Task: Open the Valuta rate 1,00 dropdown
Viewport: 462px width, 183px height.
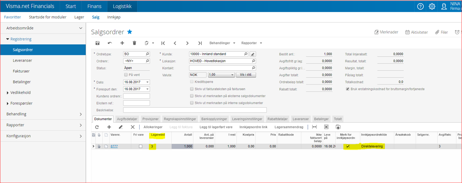Action: coord(232,75)
